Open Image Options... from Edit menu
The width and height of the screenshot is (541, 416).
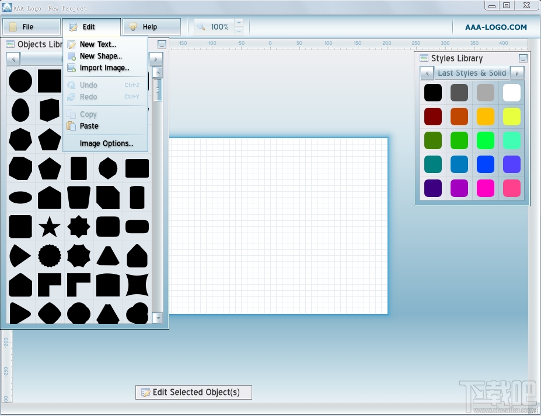(105, 143)
